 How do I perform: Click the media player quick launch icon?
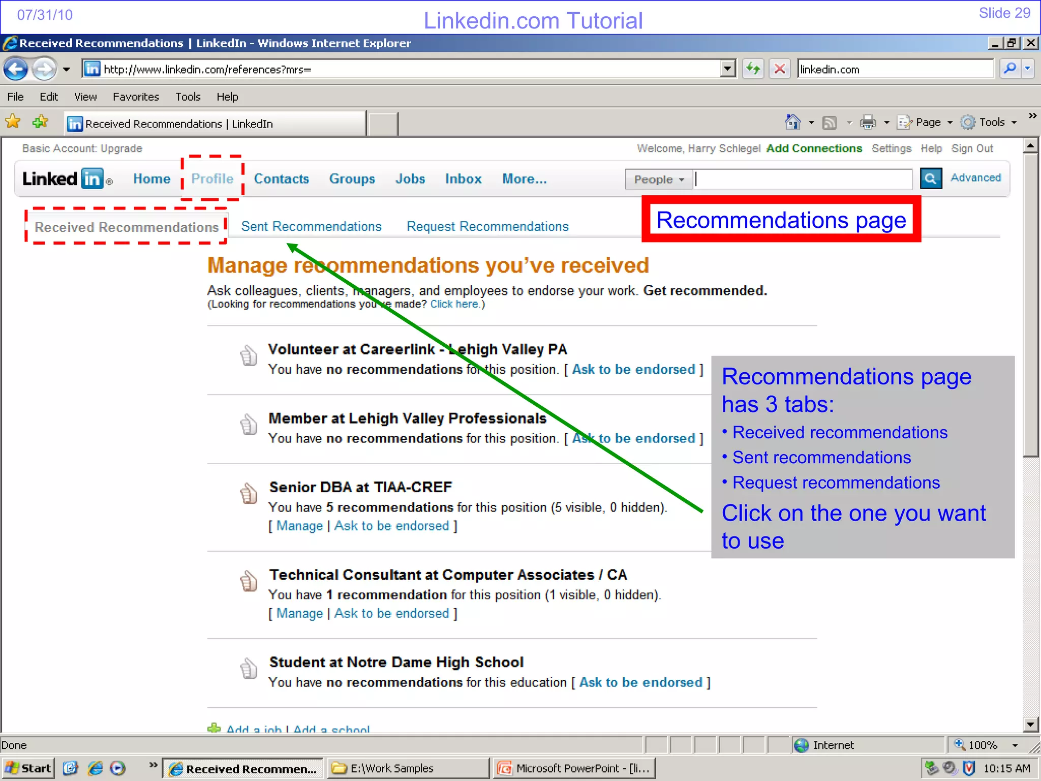tap(118, 768)
